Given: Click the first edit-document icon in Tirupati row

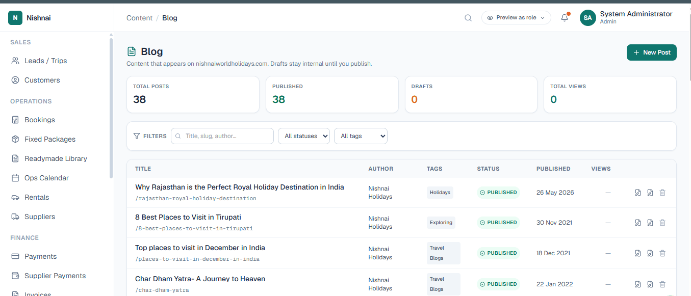Looking at the screenshot, I should [x=638, y=223].
